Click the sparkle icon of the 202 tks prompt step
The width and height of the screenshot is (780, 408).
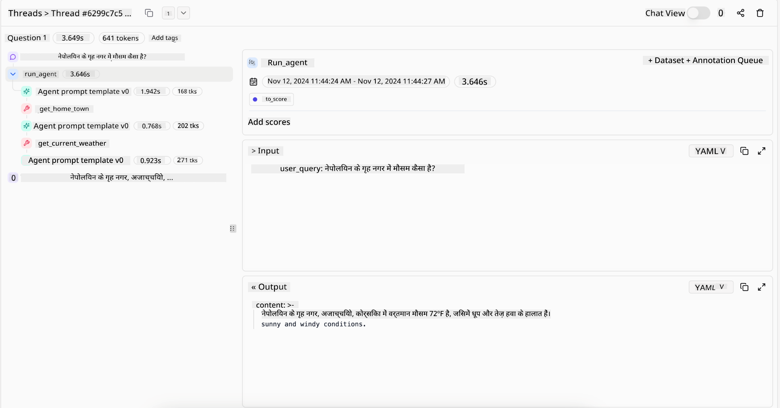tap(26, 126)
